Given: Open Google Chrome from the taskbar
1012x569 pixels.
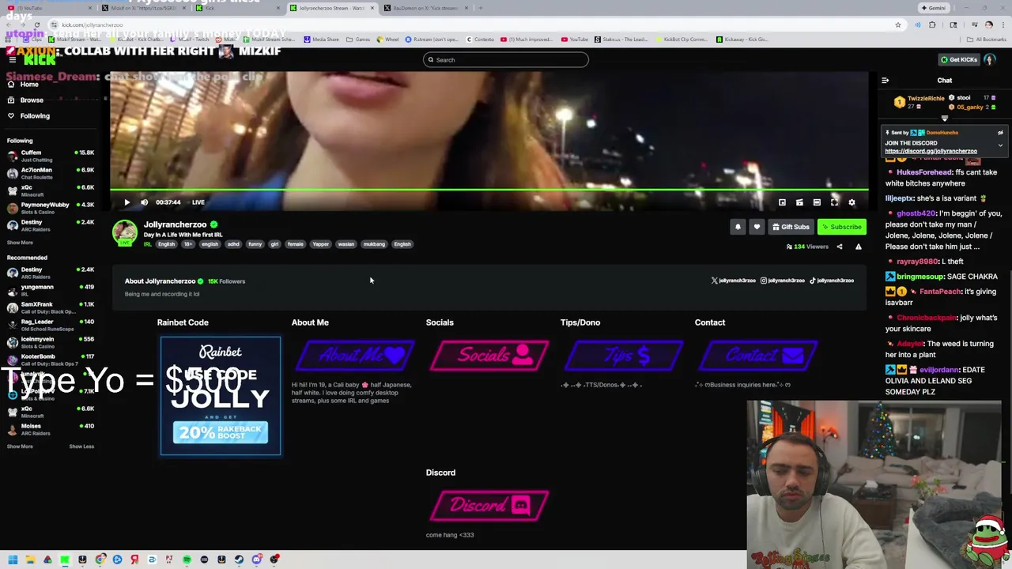Looking at the screenshot, I should click(100, 560).
